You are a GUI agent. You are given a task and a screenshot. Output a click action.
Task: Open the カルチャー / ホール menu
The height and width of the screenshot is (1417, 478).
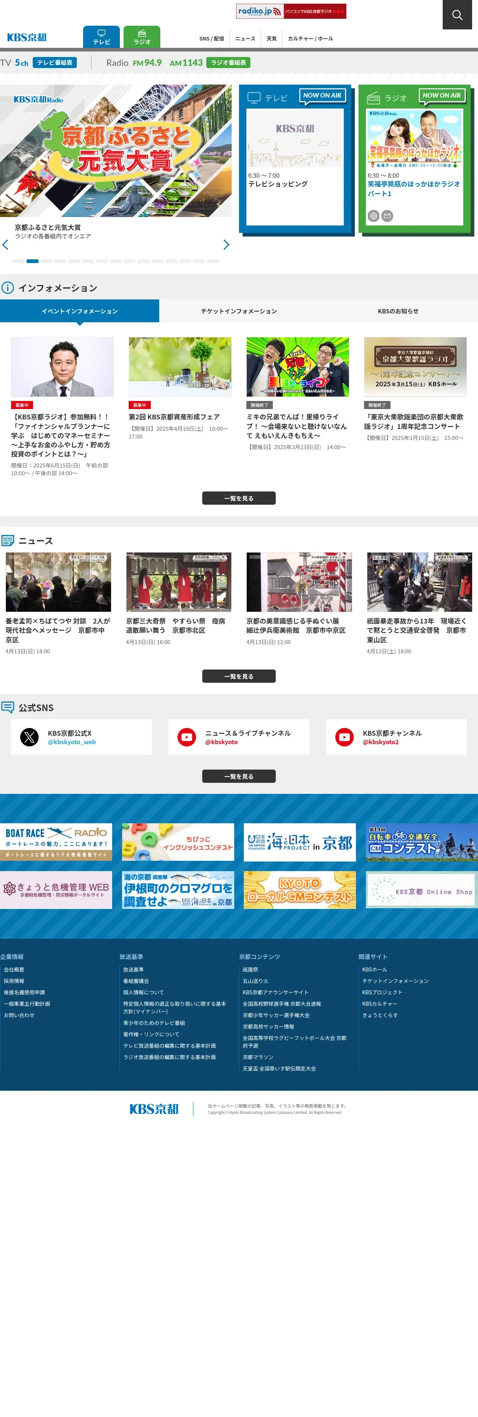[x=310, y=39]
